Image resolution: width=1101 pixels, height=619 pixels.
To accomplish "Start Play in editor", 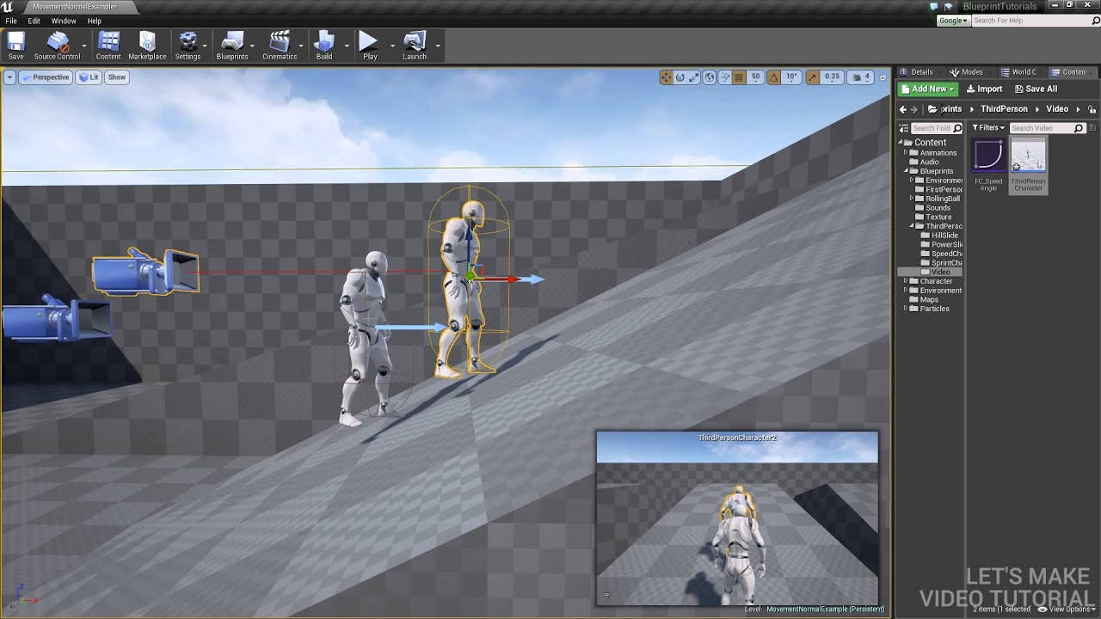I will (370, 45).
